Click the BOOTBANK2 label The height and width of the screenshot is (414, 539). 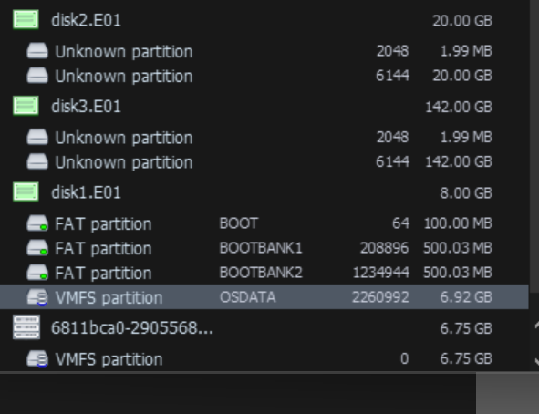[x=261, y=273]
